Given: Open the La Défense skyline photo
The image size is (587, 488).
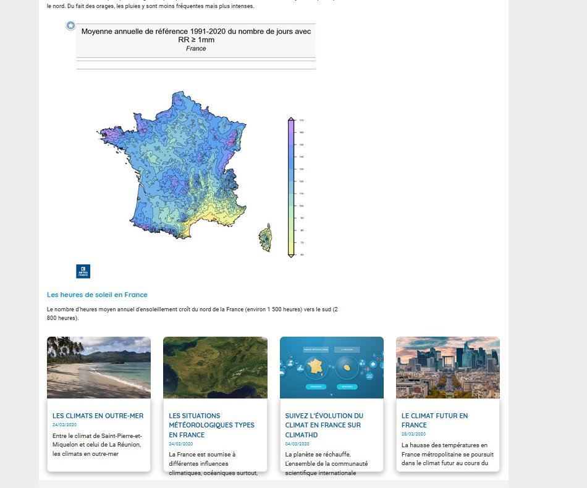Looking at the screenshot, I should point(448,368).
